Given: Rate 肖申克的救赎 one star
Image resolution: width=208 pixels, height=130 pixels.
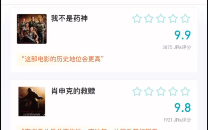Looking at the screenshot, I should click(137, 91).
